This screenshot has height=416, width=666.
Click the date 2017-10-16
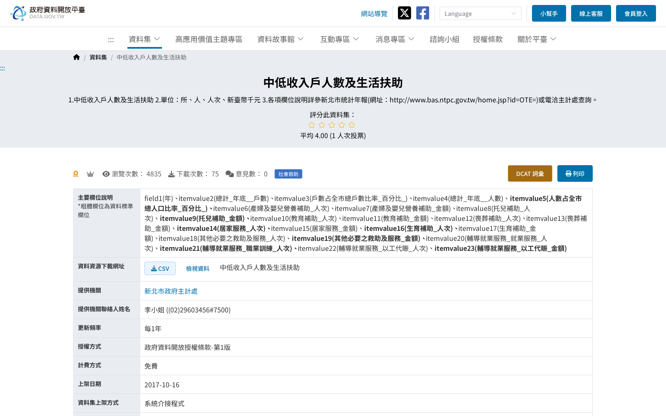click(162, 385)
